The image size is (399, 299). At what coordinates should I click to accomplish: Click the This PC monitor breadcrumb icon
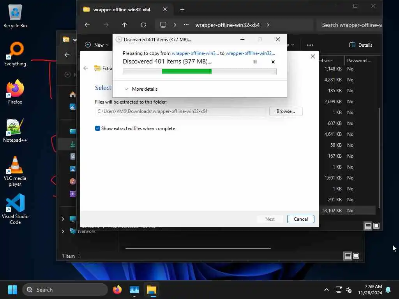tap(163, 25)
